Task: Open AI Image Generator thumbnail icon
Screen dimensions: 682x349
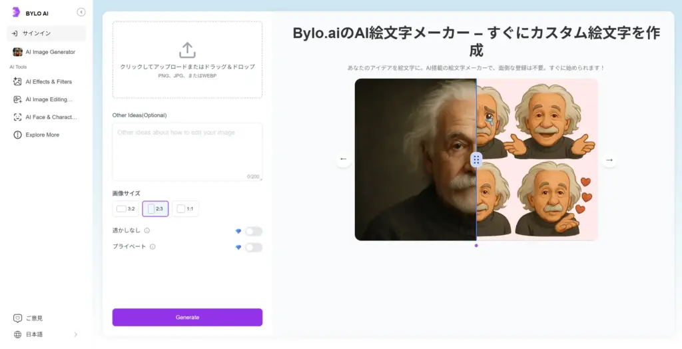Action: (17, 52)
